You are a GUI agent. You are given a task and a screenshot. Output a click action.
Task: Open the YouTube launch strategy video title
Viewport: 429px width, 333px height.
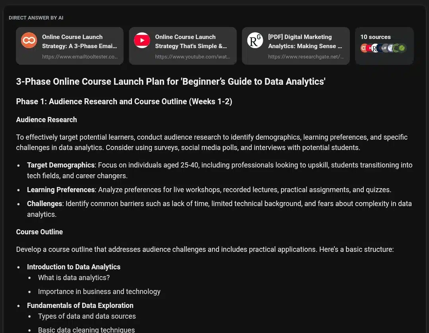click(x=191, y=41)
